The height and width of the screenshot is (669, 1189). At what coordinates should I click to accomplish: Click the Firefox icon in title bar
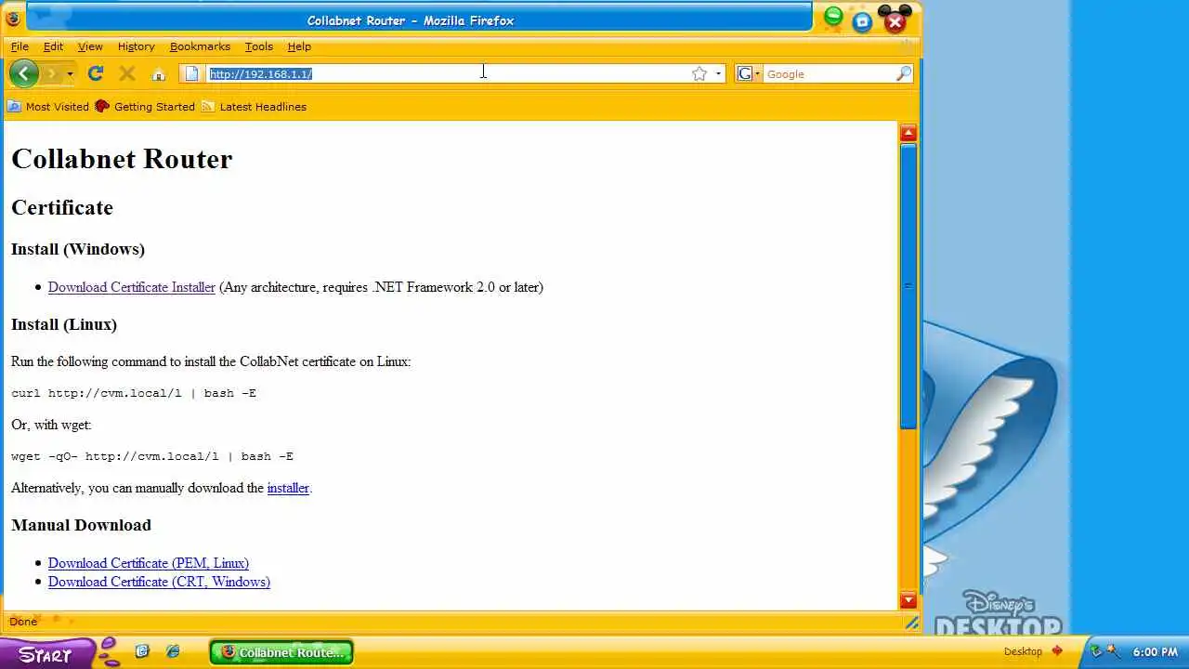[x=13, y=19]
